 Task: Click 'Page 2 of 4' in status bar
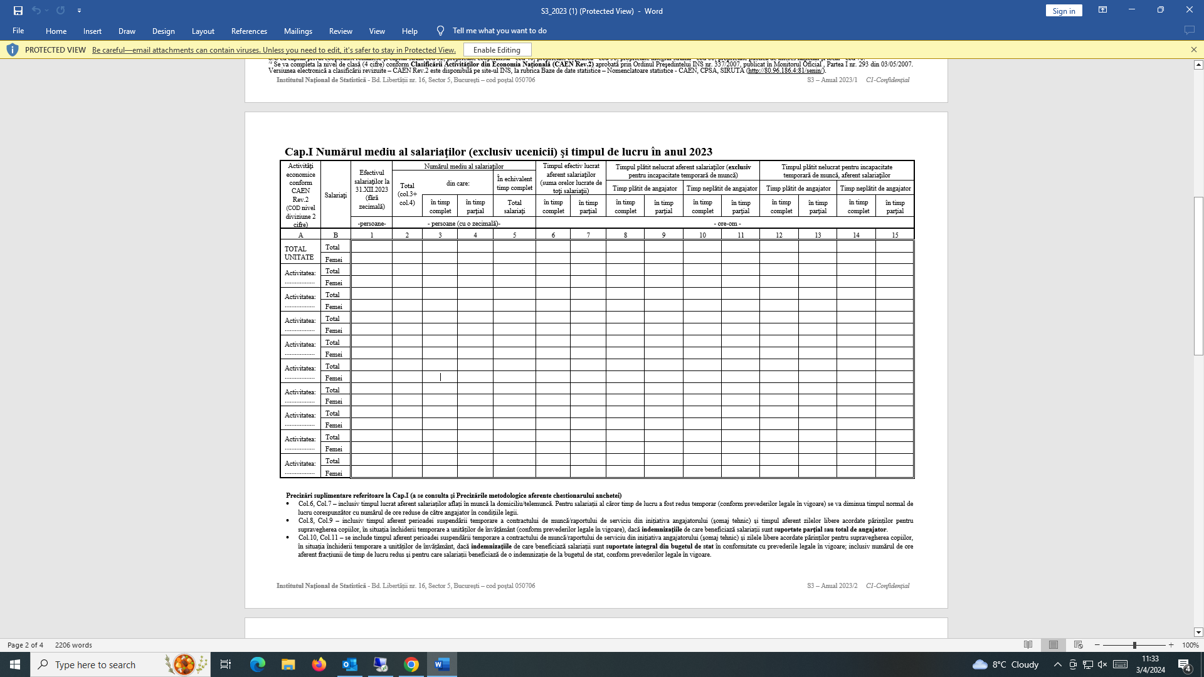coord(25,645)
